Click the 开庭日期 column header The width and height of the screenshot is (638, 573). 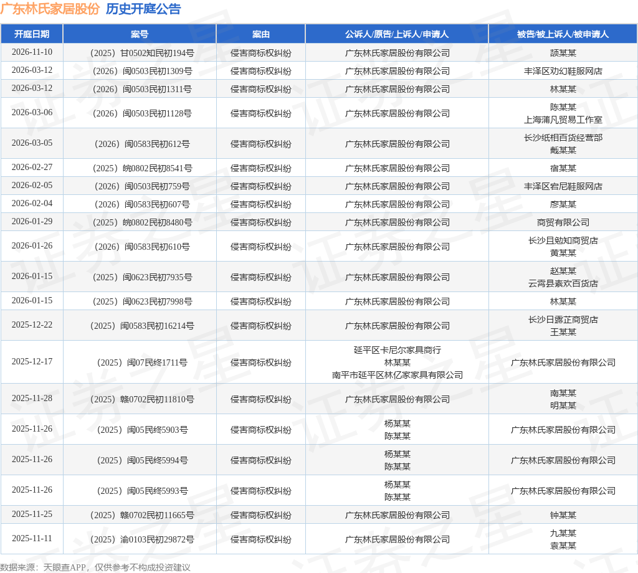click(32, 34)
